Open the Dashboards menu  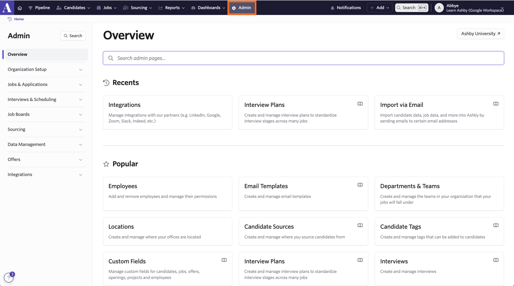pyautogui.click(x=208, y=8)
